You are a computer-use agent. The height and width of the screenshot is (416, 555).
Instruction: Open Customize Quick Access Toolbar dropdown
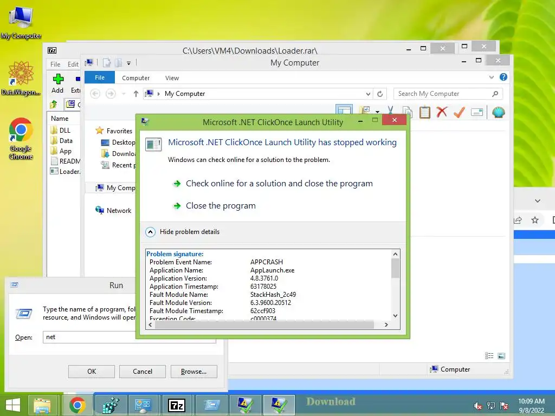coord(128,63)
